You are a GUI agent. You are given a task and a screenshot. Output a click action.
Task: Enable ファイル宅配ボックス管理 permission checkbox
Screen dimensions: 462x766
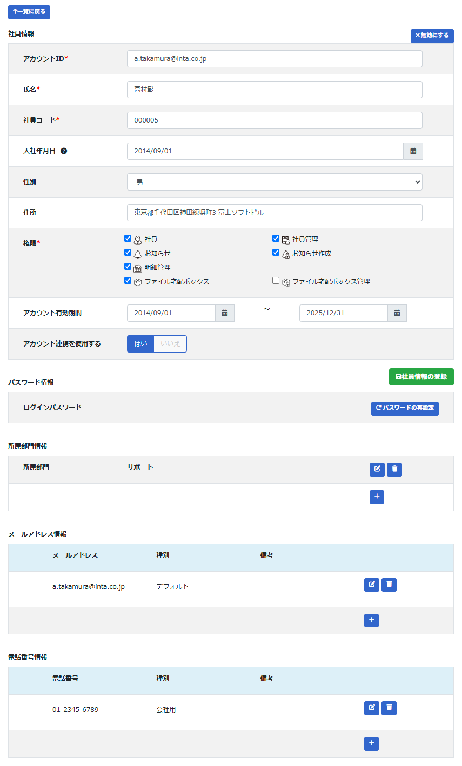[276, 281]
